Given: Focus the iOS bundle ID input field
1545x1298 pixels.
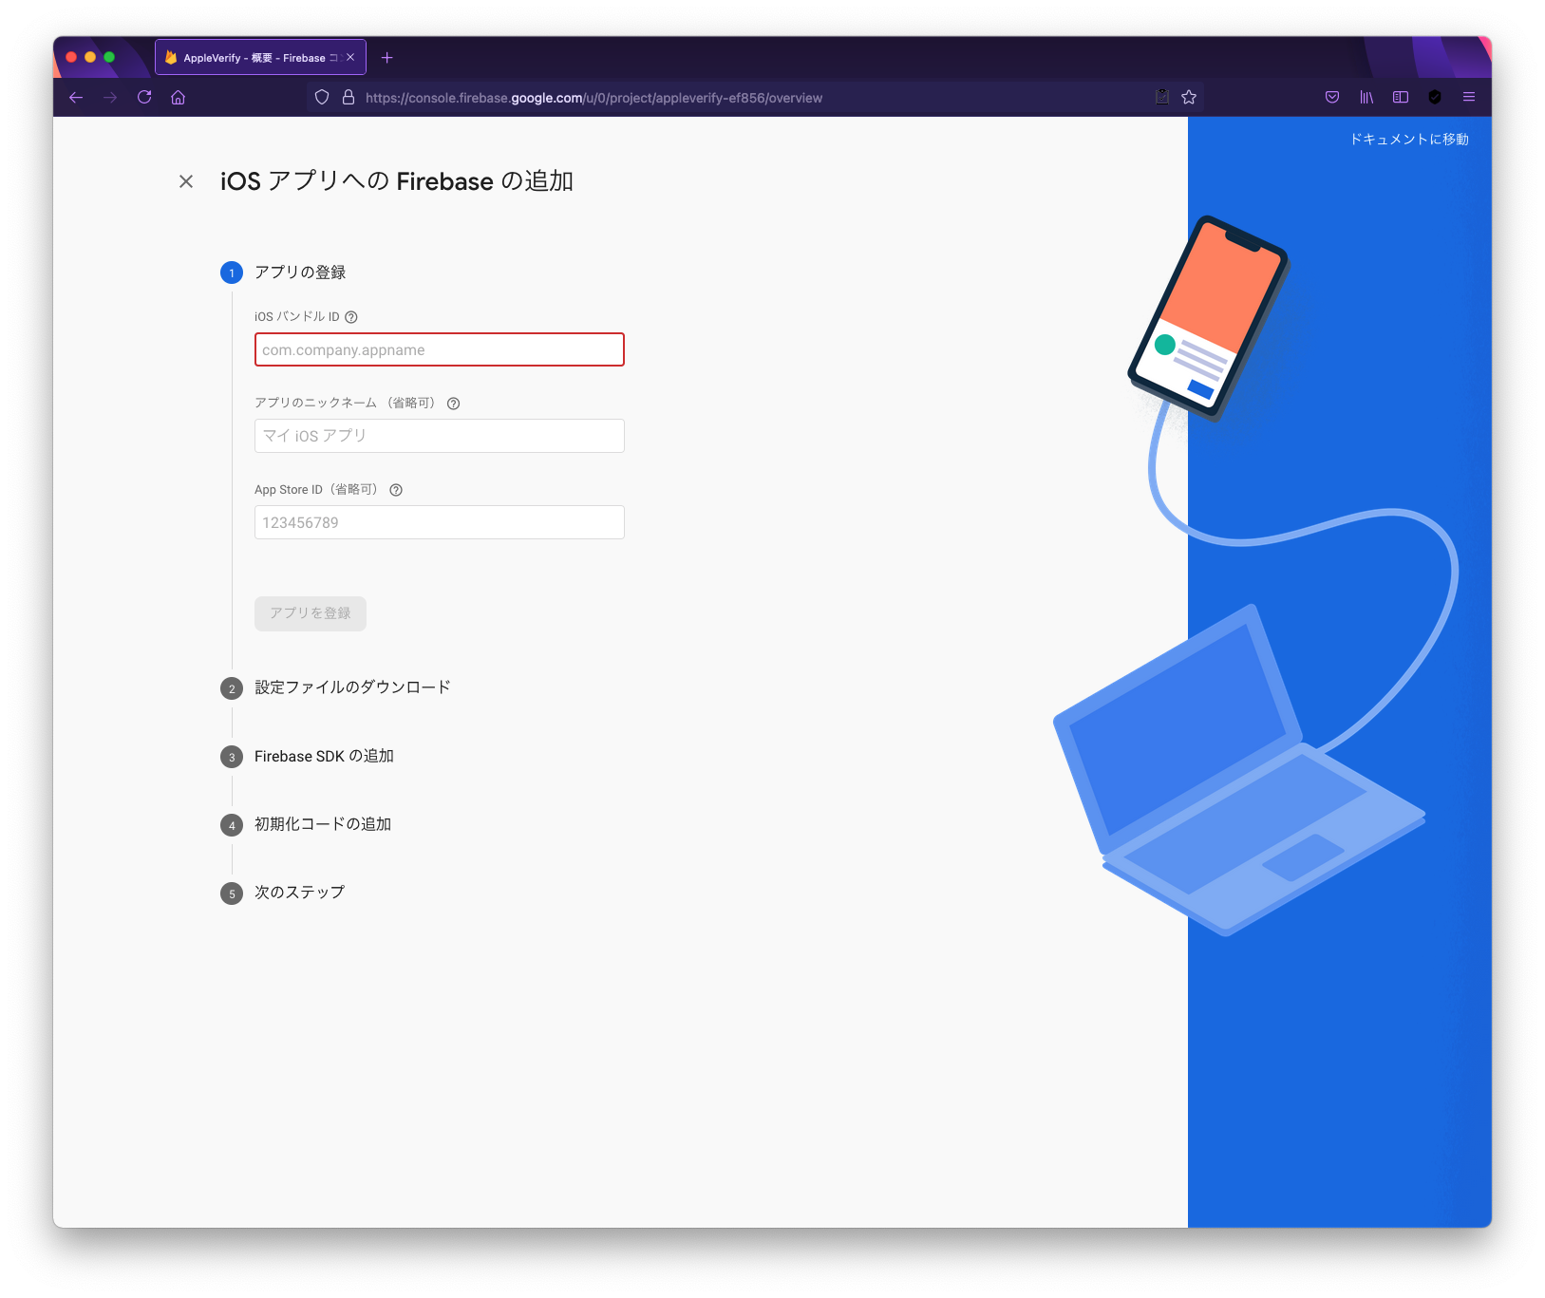Looking at the screenshot, I should tap(440, 349).
